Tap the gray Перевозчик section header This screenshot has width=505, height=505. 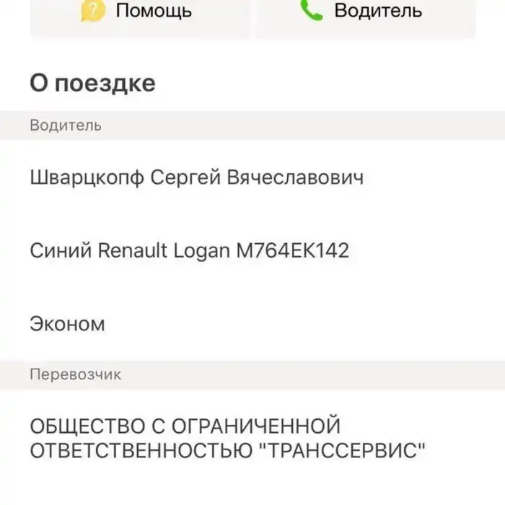(x=76, y=374)
